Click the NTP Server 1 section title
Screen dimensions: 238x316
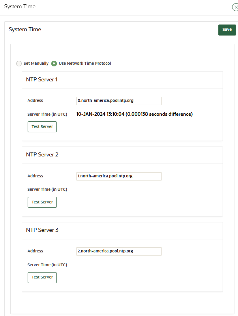(42, 79)
